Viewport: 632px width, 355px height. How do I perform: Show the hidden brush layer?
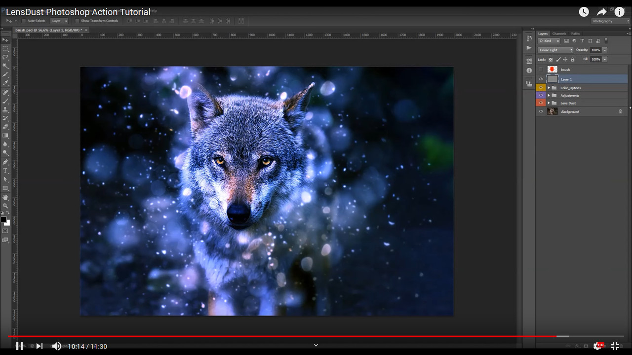541,70
